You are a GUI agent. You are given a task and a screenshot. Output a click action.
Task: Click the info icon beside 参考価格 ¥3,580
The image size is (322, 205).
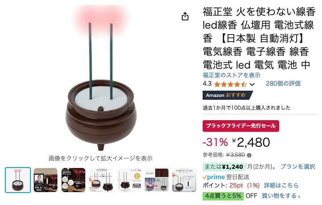click(249, 156)
